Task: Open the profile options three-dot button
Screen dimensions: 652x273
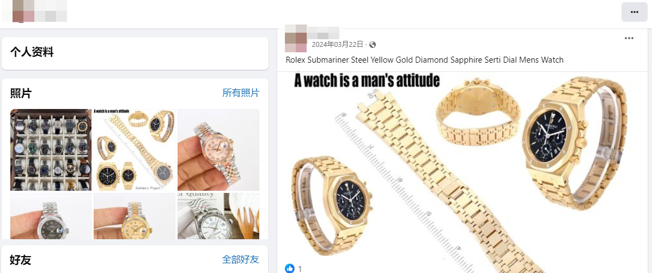Action: 634,12
